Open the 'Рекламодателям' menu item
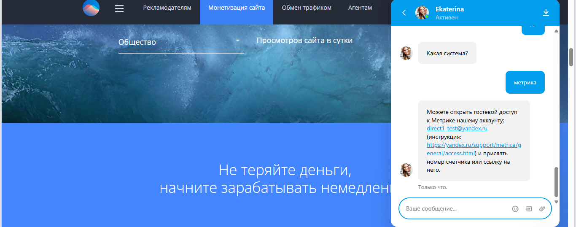The image size is (576, 227). click(167, 8)
